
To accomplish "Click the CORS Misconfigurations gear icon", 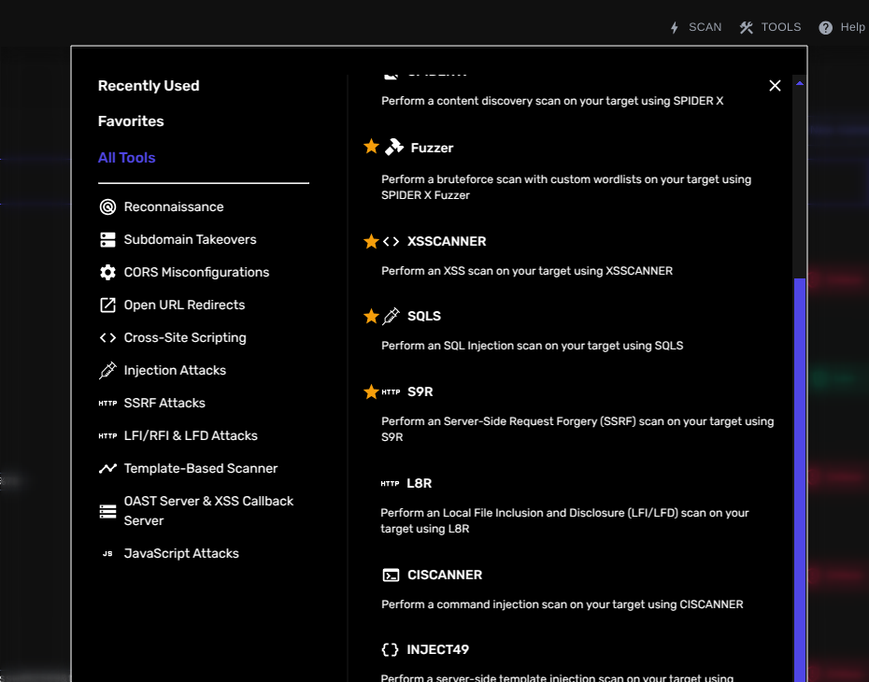I will [106, 272].
